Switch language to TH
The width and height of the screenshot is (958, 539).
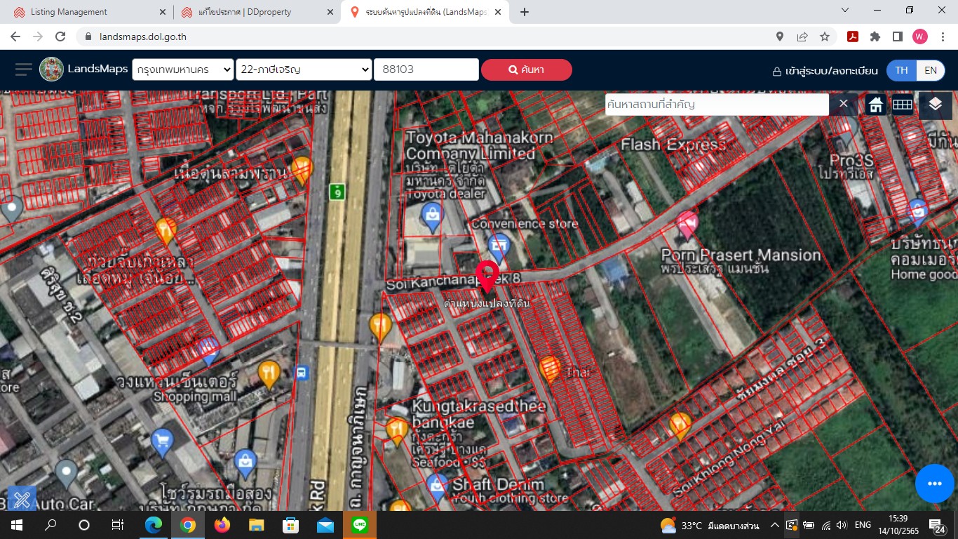click(x=901, y=70)
